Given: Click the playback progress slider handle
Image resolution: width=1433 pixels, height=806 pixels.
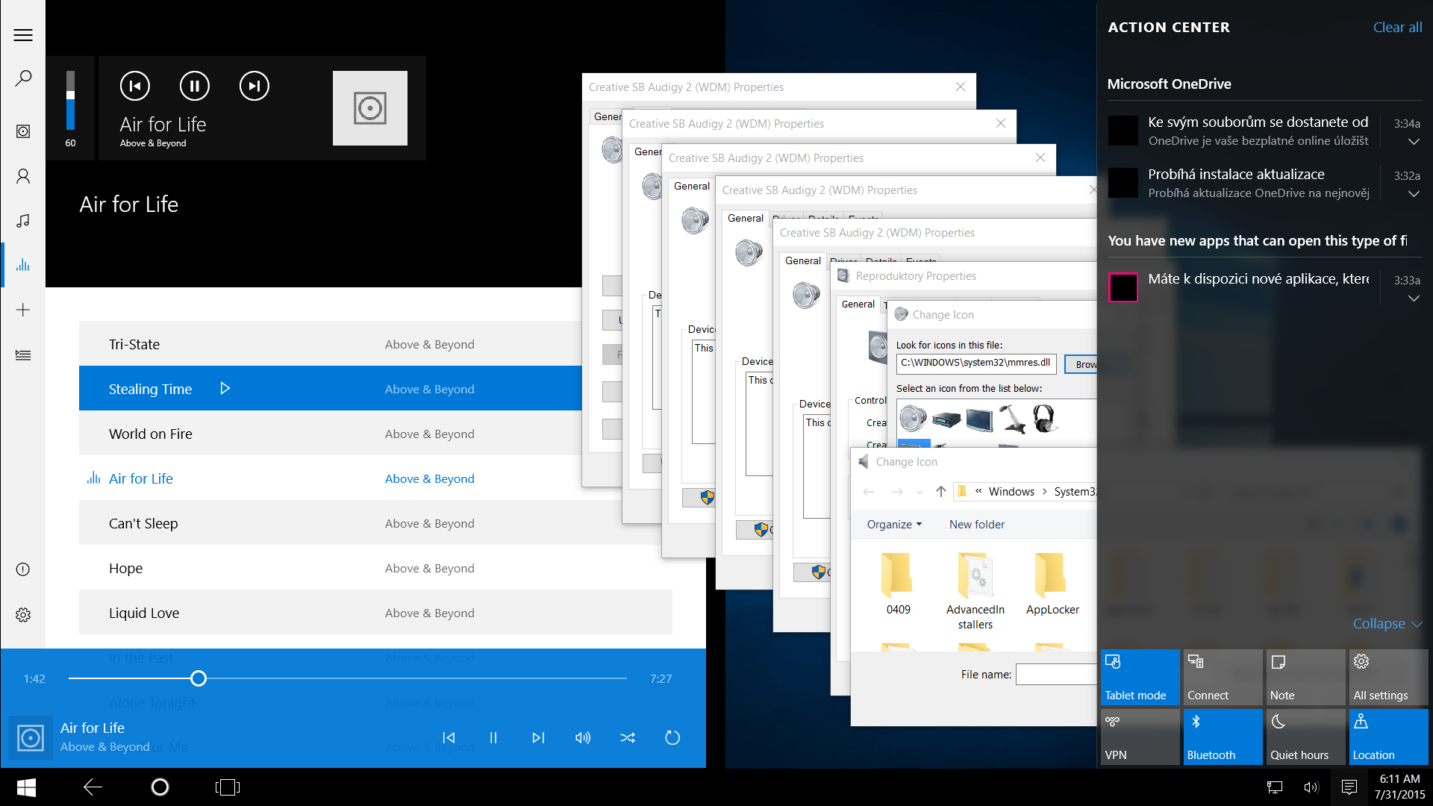Looking at the screenshot, I should 198,678.
